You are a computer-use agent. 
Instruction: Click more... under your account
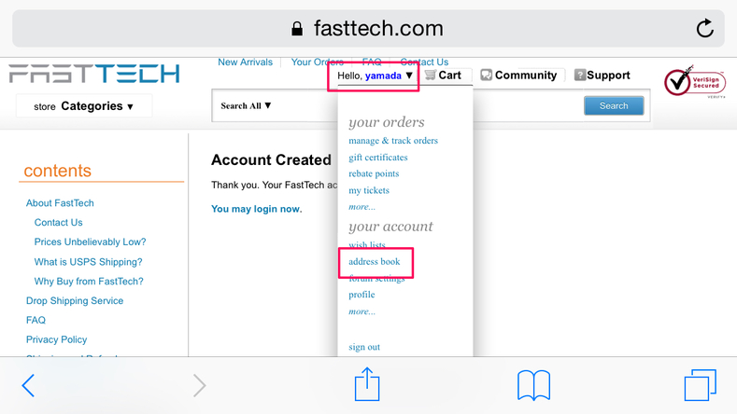pos(361,311)
